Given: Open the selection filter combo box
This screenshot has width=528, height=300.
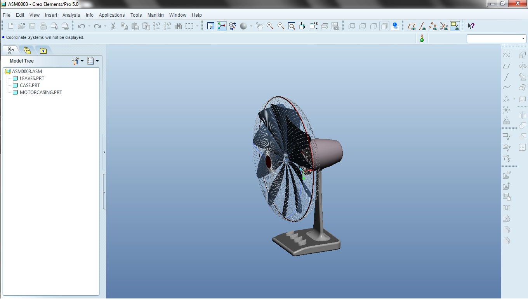Looking at the screenshot, I should point(496,38).
